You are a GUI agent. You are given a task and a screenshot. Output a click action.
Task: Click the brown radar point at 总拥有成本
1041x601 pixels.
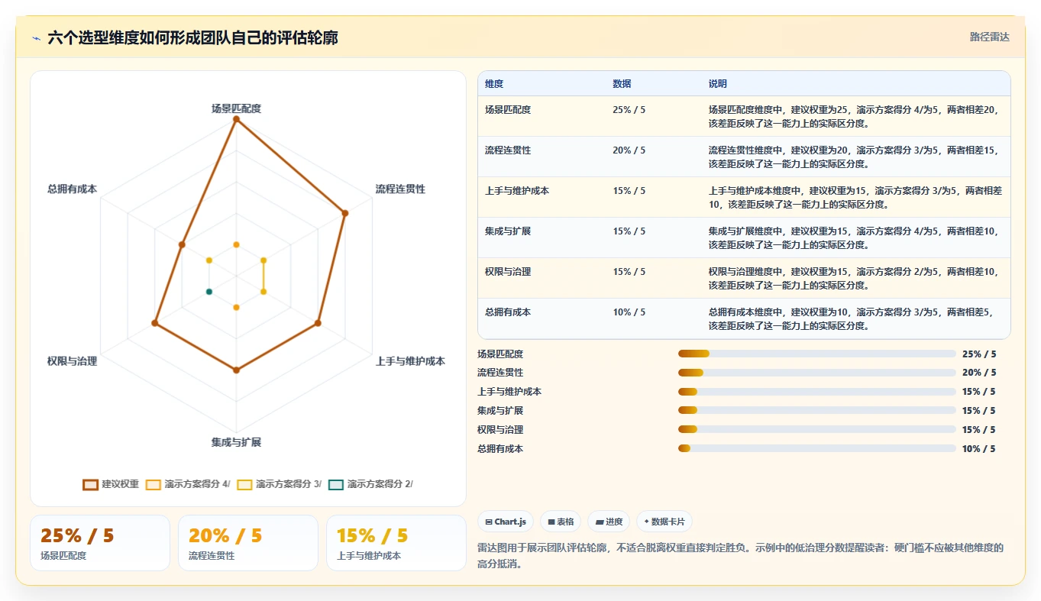pyautogui.click(x=182, y=244)
